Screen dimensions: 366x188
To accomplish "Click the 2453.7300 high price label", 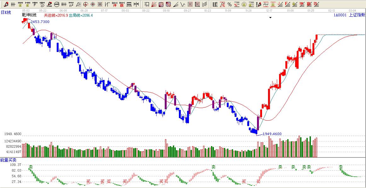I will 40,21.
